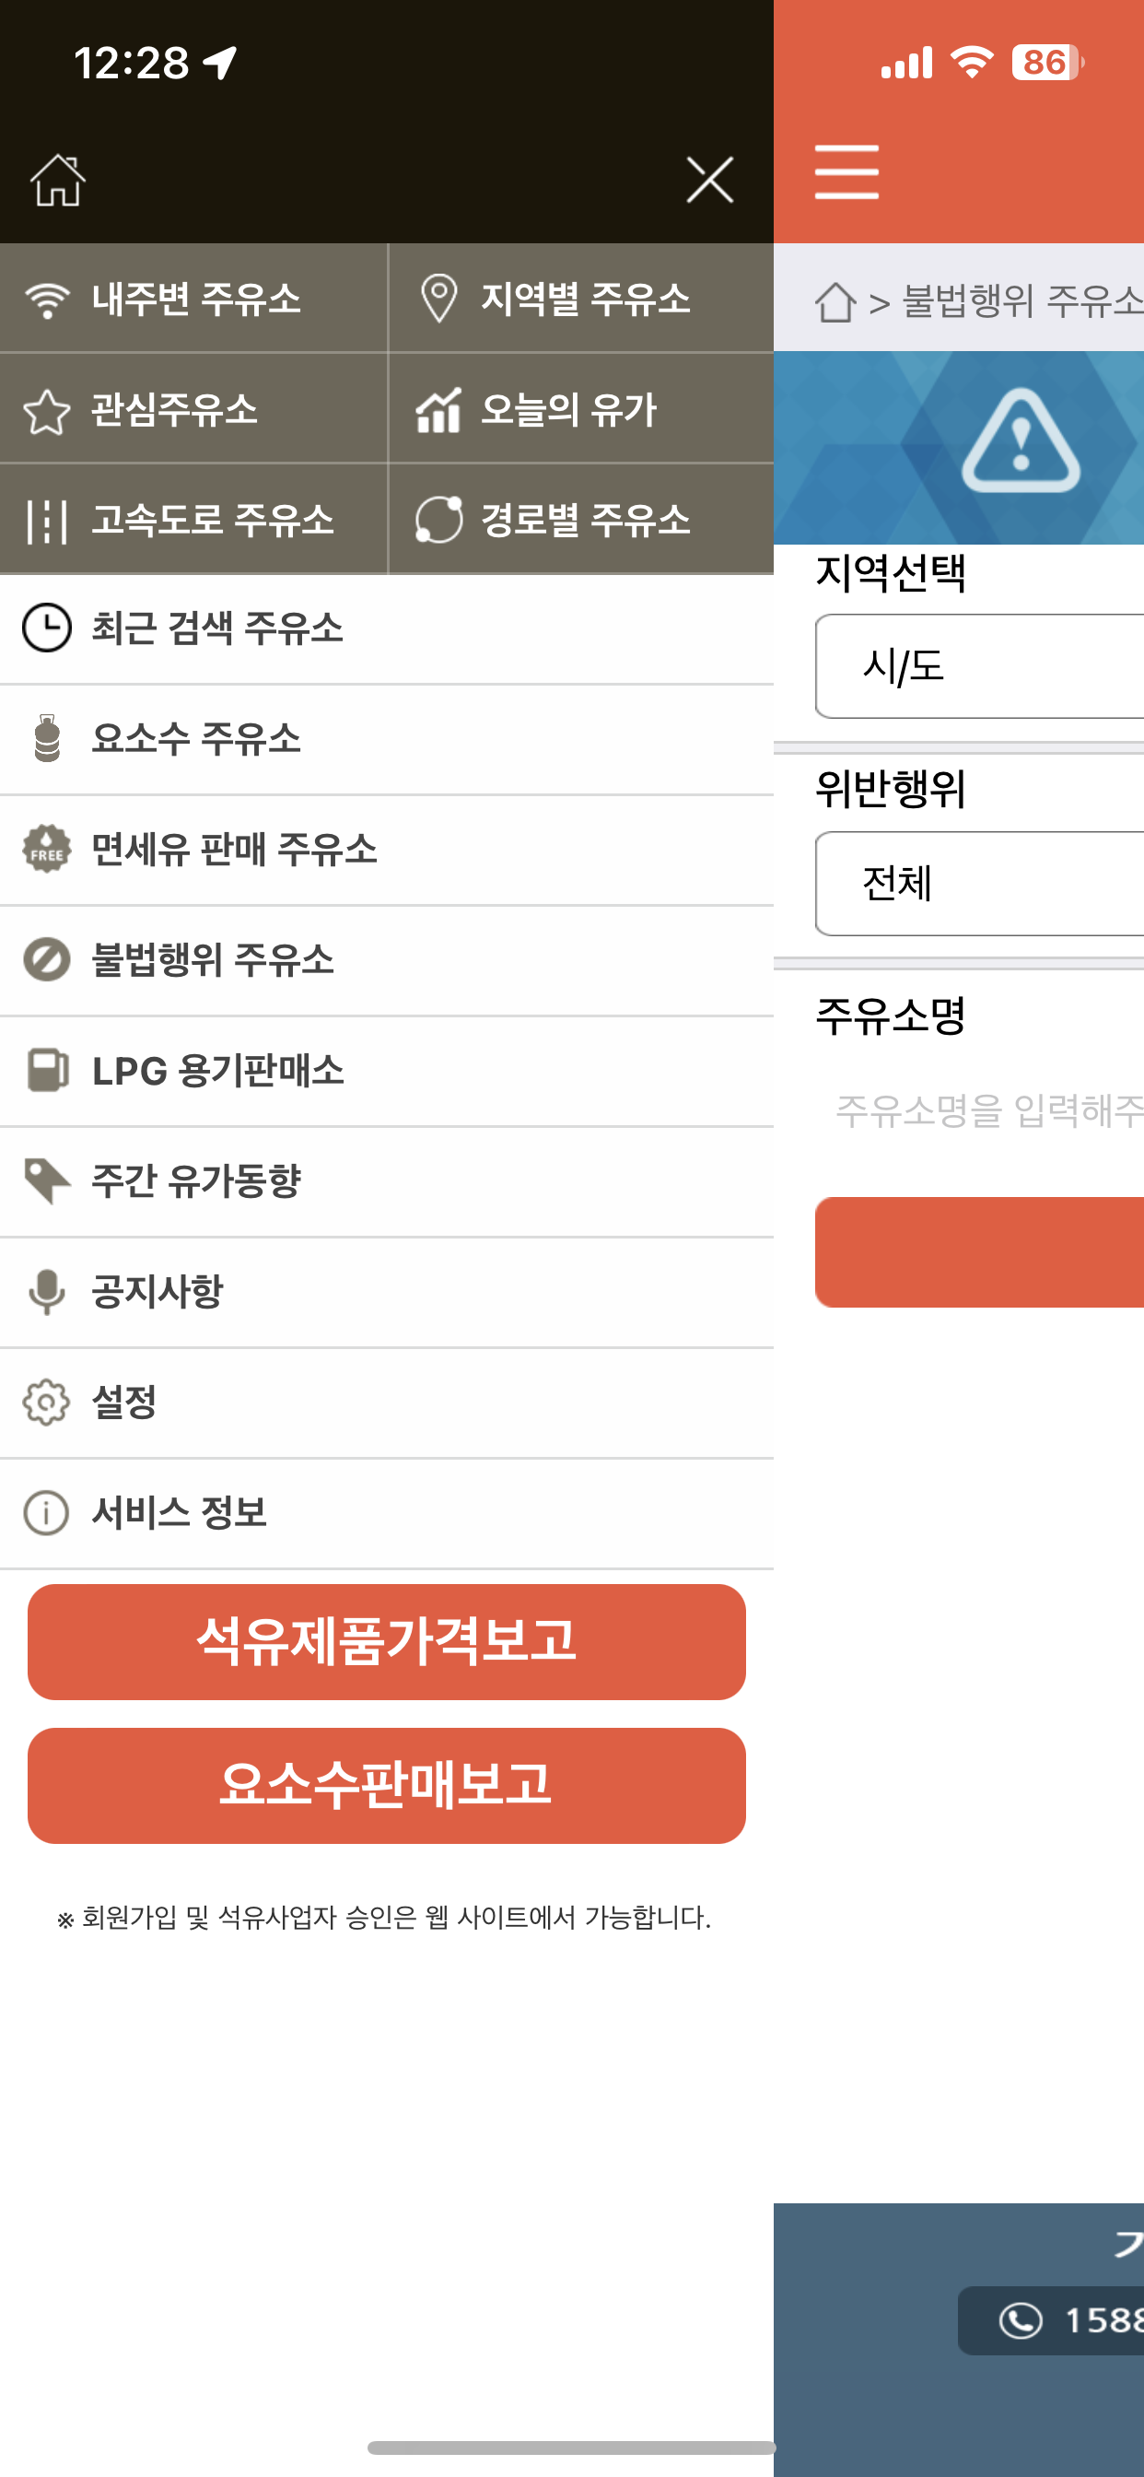Open 최근 검색 주유소 menu entry
Image resolution: width=1144 pixels, height=2477 pixels.
pyautogui.click(x=387, y=628)
